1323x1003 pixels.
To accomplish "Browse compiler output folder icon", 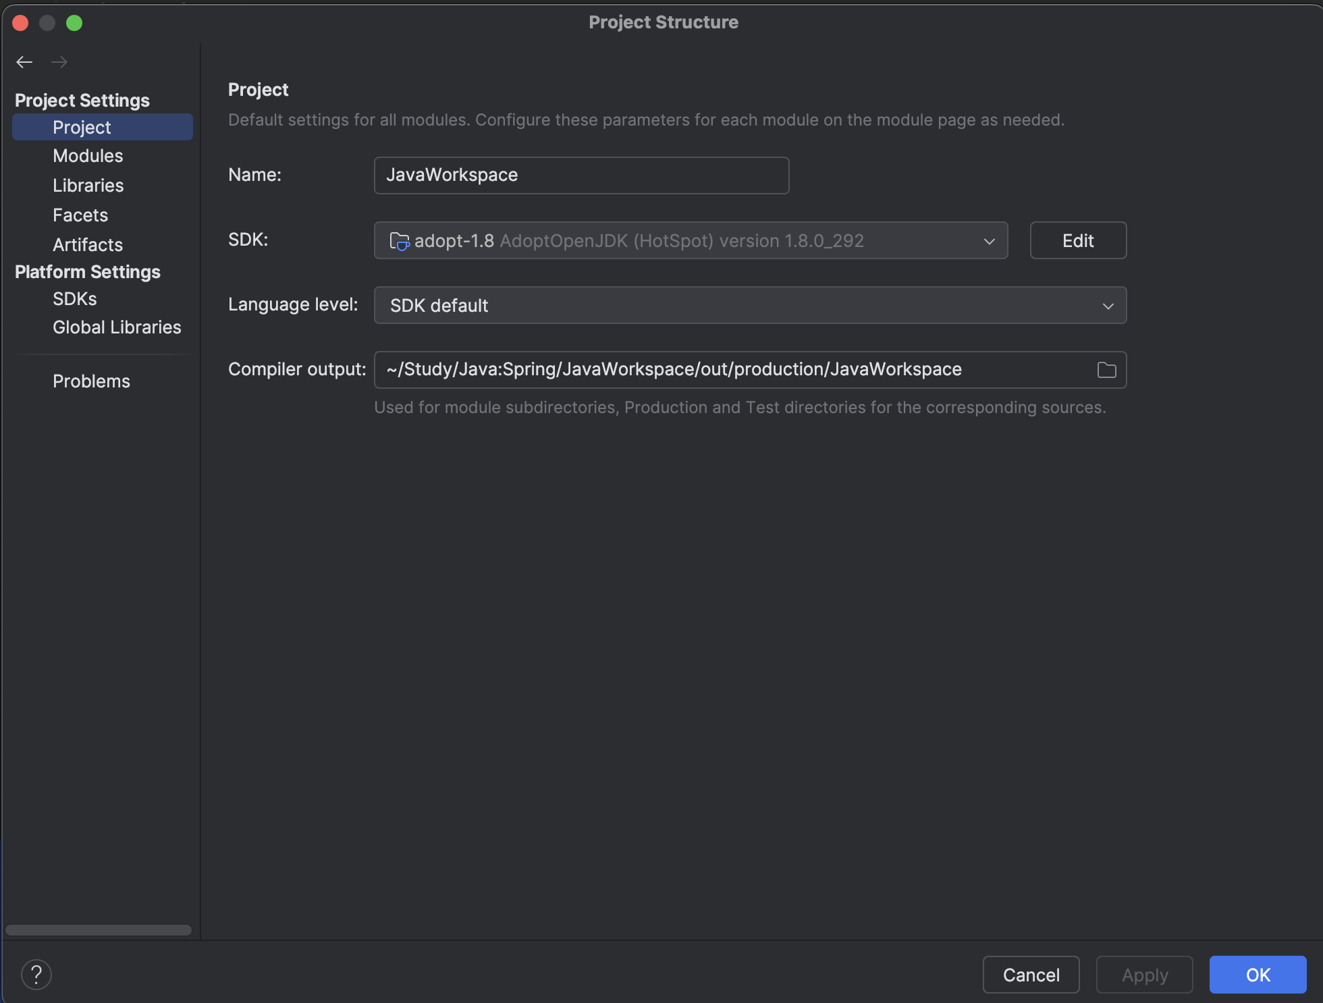I will click(1106, 370).
